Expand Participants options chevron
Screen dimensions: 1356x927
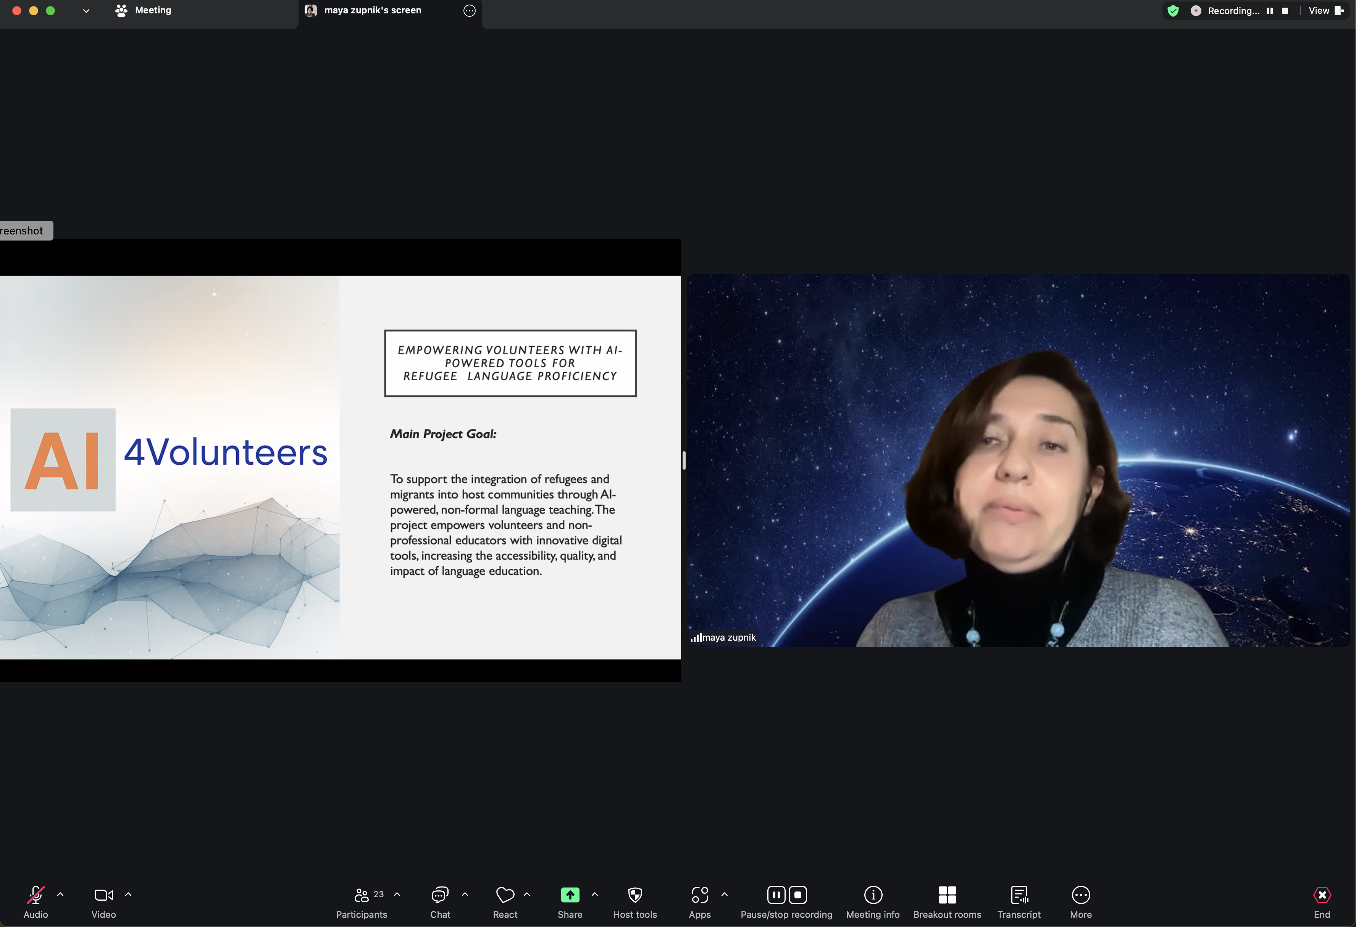(397, 894)
